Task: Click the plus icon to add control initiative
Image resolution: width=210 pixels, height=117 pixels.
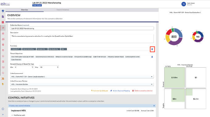Action: point(154,106)
